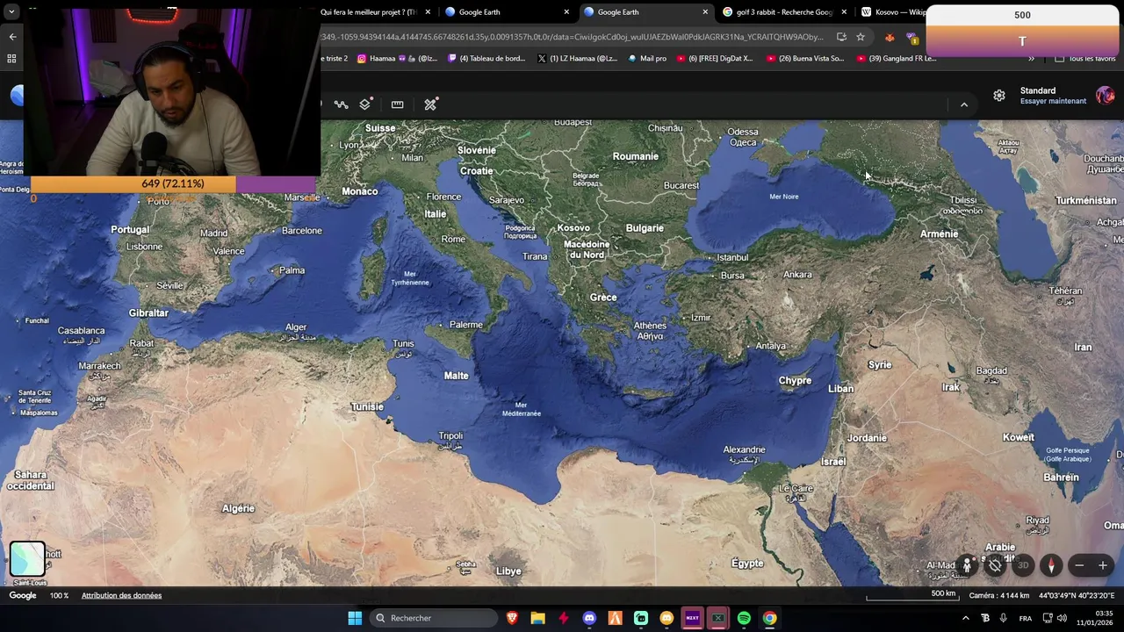The height and width of the screenshot is (632, 1124).
Task: Open the red lightning bolt taskbar app
Action: (564, 618)
